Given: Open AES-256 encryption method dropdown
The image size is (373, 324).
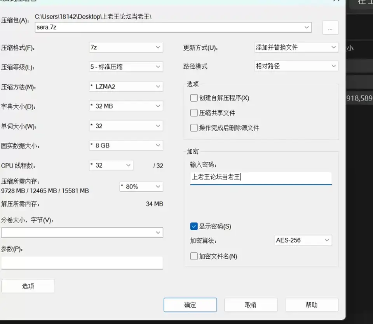Looking at the screenshot, I should (x=303, y=240).
